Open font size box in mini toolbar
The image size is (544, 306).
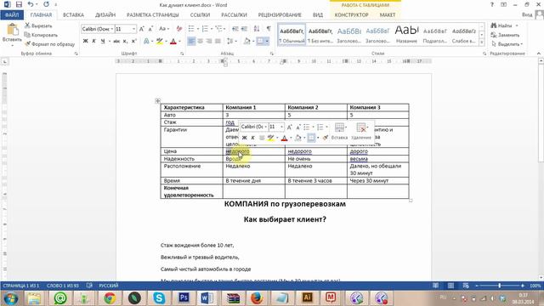point(276,127)
